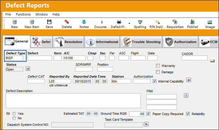
Task: Click the Authorization input field
Action: pos(142,81)
